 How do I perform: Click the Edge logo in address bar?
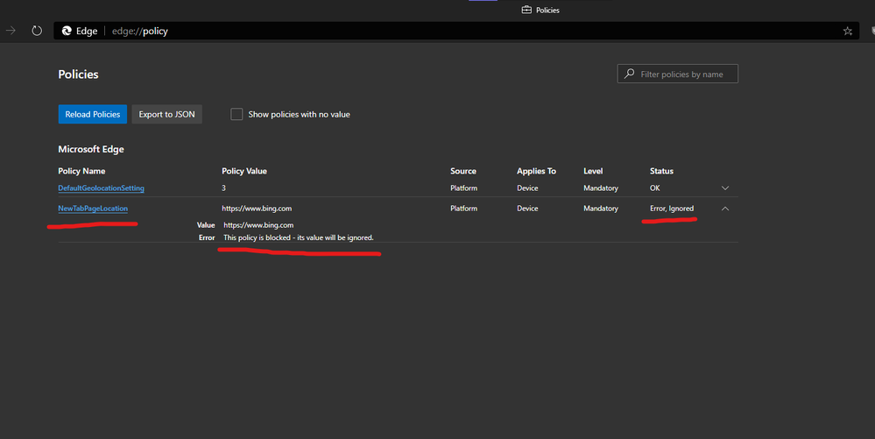[x=67, y=31]
